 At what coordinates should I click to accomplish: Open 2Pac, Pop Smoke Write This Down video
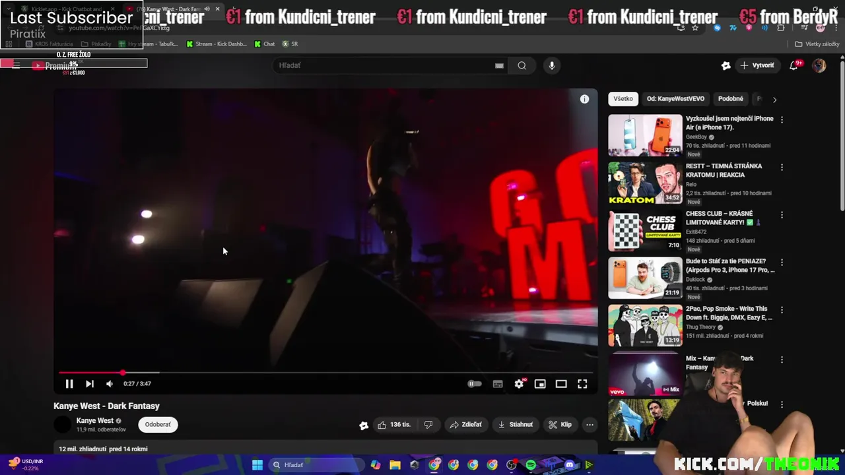coord(645,325)
